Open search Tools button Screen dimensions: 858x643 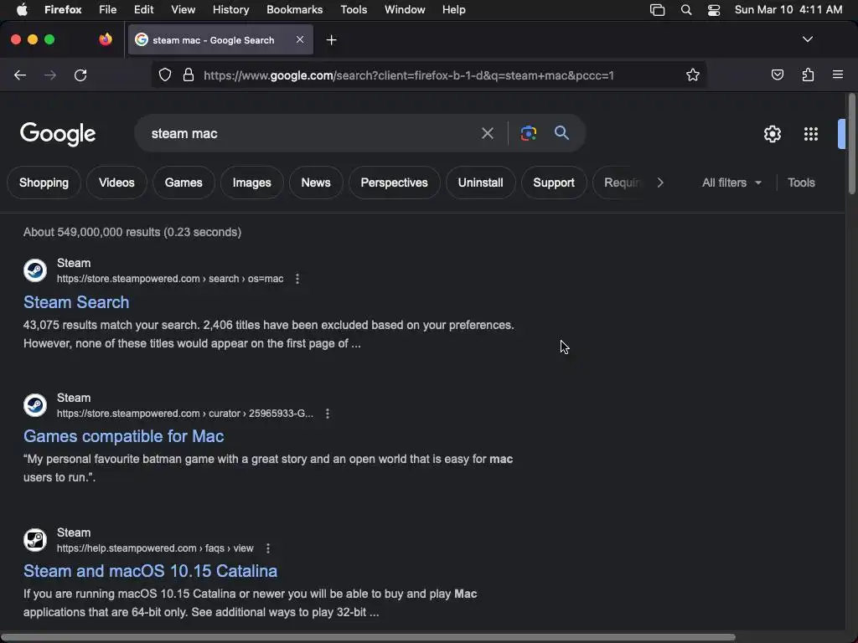coord(801,183)
